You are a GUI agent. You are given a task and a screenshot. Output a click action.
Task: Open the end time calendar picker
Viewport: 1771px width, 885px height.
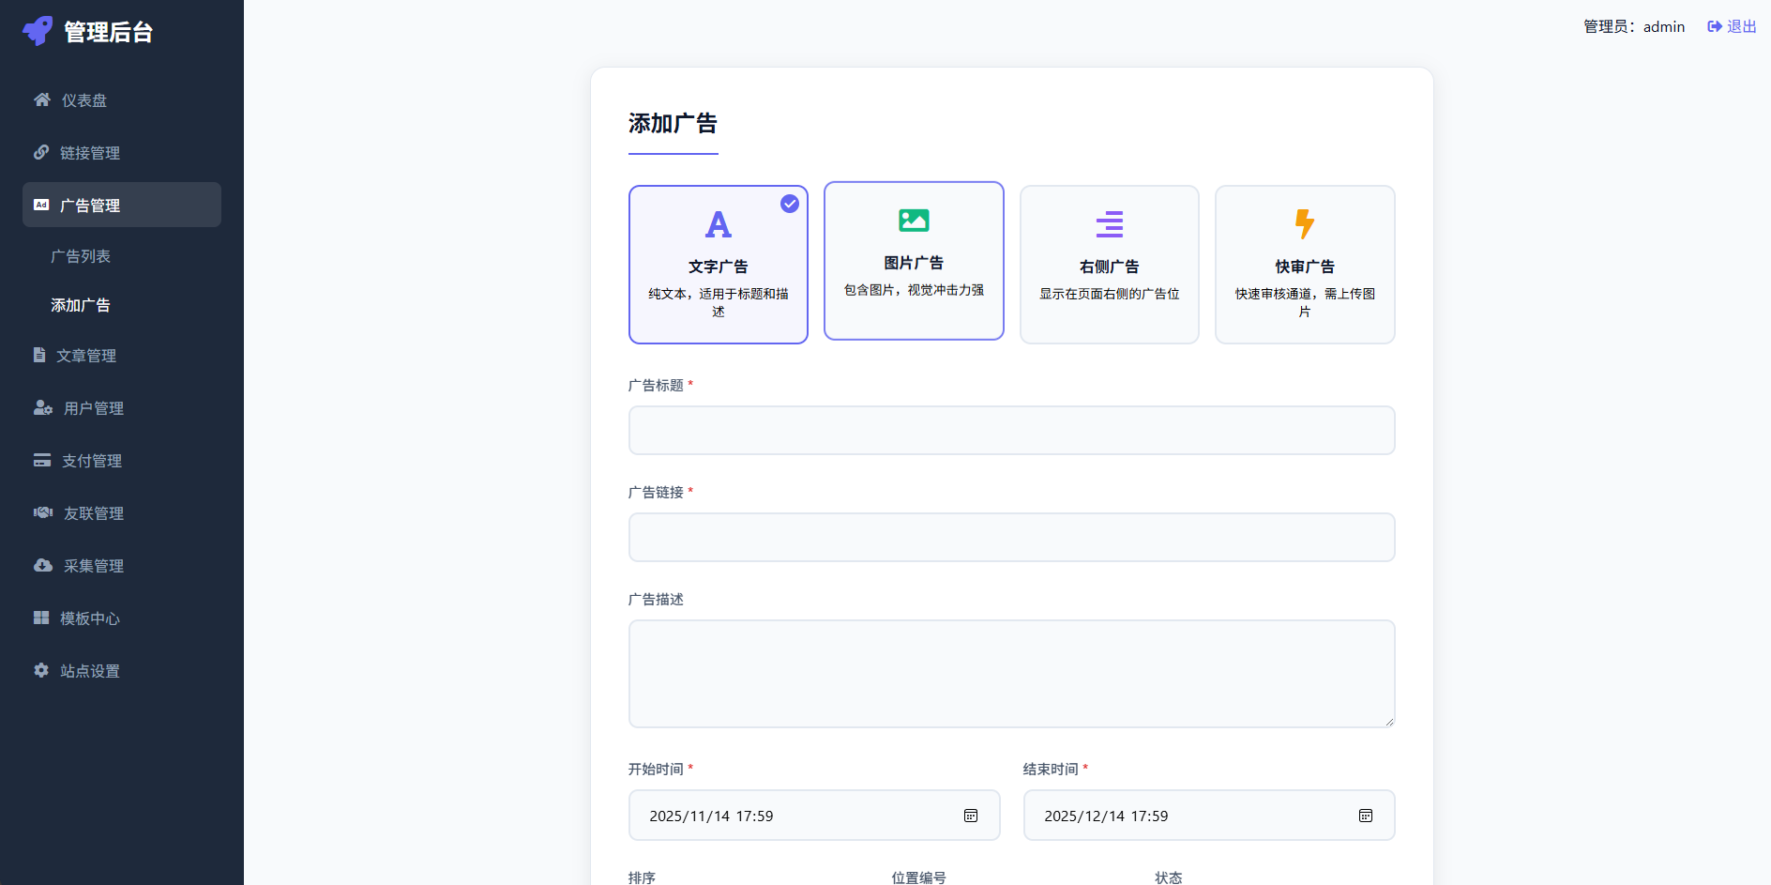tap(1366, 816)
